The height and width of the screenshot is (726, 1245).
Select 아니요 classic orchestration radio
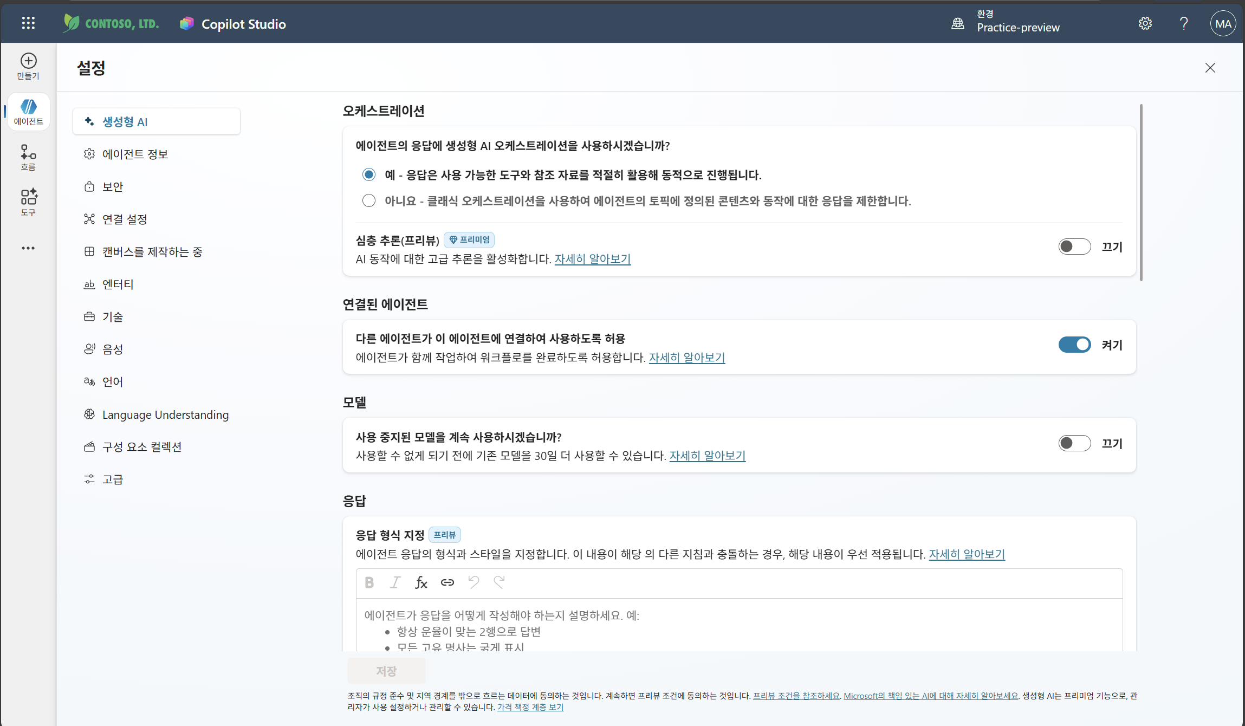click(x=369, y=200)
